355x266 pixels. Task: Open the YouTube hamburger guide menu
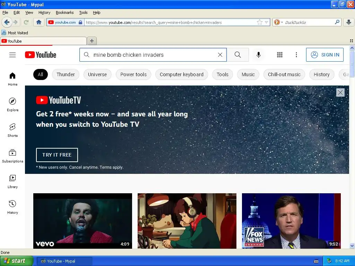[x=12, y=55]
